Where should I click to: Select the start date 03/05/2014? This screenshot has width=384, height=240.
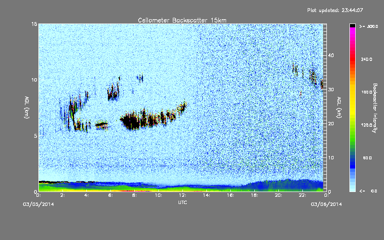pos(38,204)
